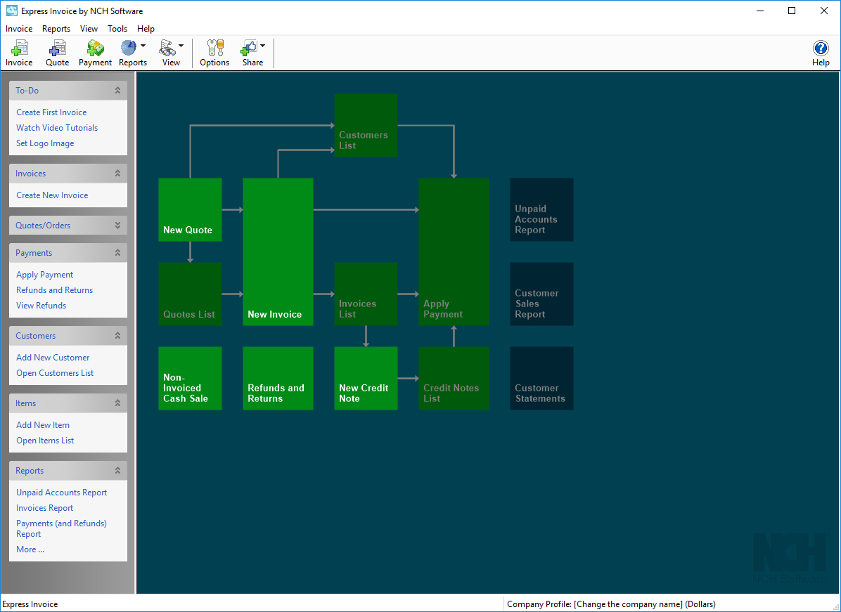Select the New Credit Note tile in the flowchart
Screen dimensions: 841x612
366,378
